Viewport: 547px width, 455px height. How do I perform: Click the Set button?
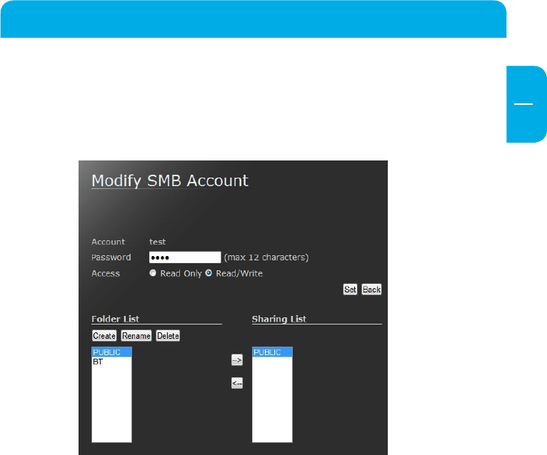[350, 290]
